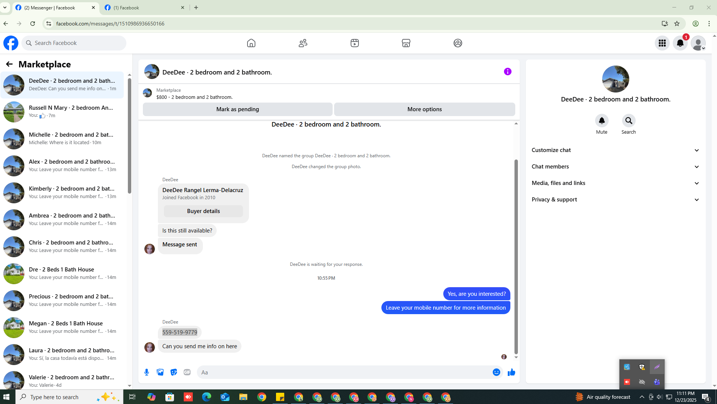717x404 pixels.
Task: Expand Privacy & support section
Action: pos(616,200)
